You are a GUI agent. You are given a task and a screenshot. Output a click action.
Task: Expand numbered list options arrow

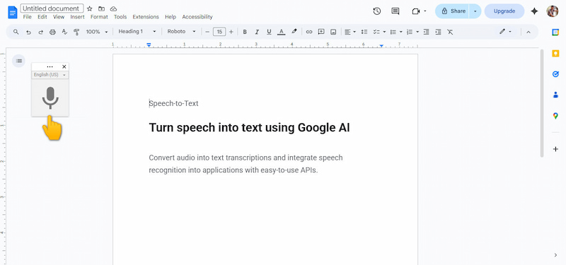coord(417,32)
